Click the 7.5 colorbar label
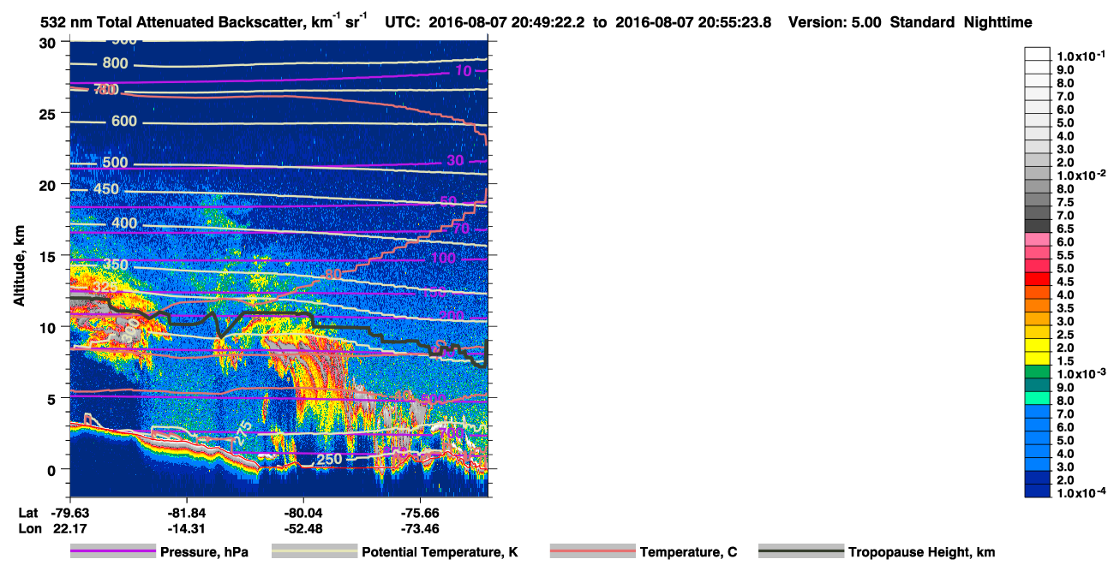 coord(1065,202)
